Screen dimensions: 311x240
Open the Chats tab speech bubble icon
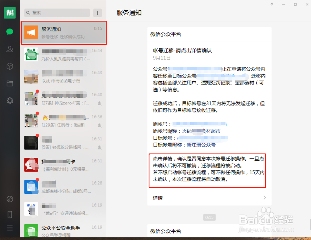(x=10, y=32)
